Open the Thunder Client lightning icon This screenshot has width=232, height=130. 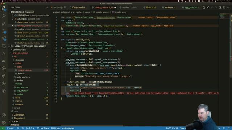pyautogui.click(x=4, y=68)
